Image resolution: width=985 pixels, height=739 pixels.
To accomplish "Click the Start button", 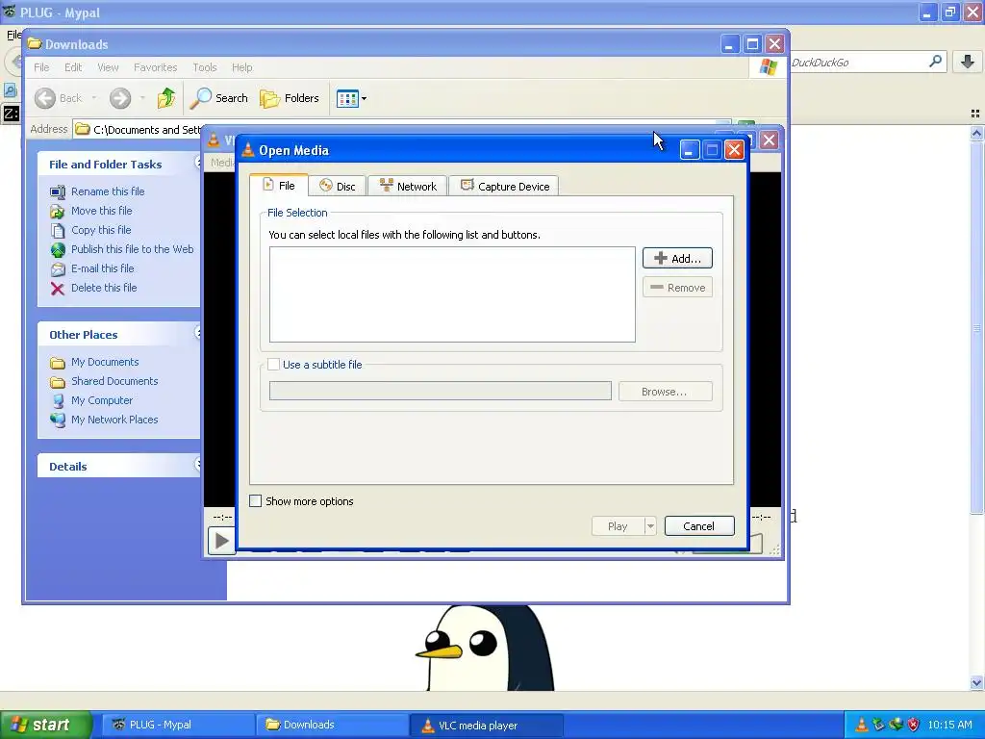I will click(x=45, y=725).
